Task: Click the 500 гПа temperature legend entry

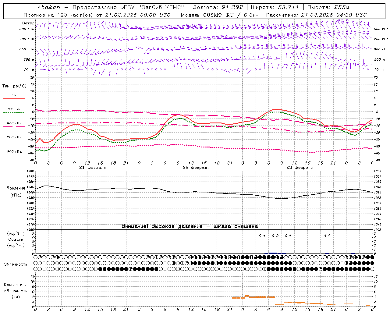Action: tap(14, 151)
